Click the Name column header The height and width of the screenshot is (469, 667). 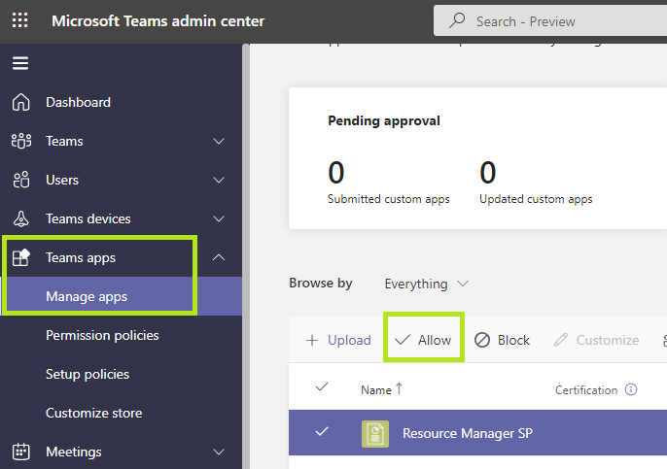[x=376, y=390]
